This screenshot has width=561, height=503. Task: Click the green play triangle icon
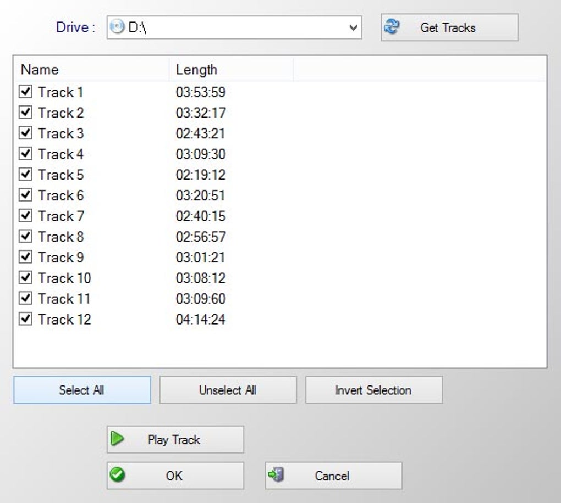pos(117,438)
